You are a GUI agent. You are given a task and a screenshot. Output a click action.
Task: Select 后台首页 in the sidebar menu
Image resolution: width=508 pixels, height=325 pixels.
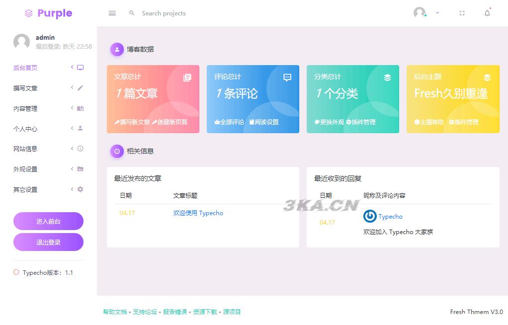click(x=26, y=68)
